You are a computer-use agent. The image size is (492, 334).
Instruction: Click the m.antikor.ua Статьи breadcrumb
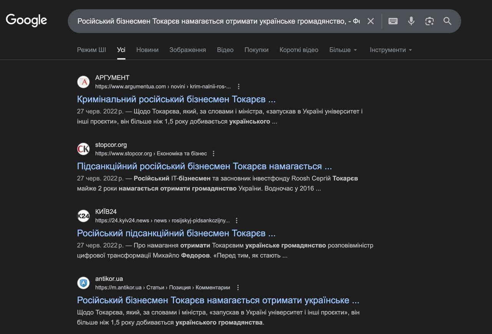[x=163, y=287]
